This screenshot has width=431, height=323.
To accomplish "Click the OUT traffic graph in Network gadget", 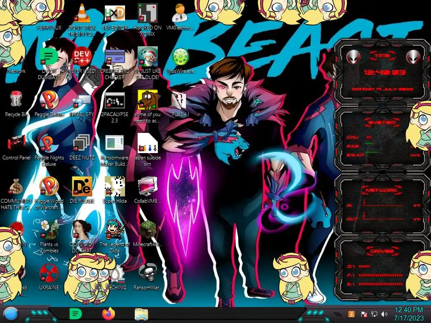I will coord(383,217).
